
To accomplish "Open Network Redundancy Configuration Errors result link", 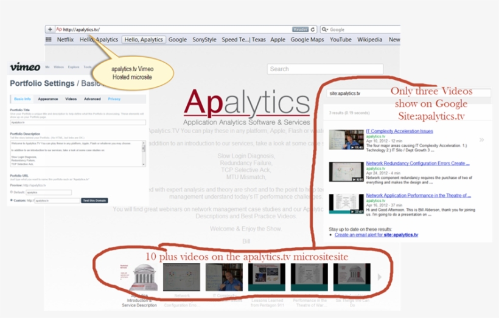I will [417, 163].
